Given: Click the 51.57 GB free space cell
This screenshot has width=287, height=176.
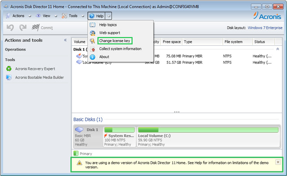Looking at the screenshot, I should (174, 62).
